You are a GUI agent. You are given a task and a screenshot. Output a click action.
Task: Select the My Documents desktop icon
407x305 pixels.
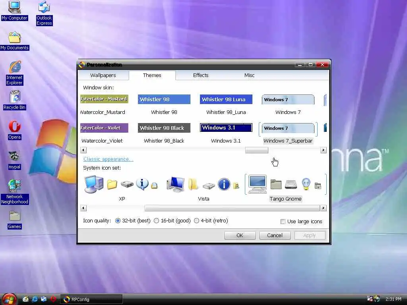click(x=15, y=41)
